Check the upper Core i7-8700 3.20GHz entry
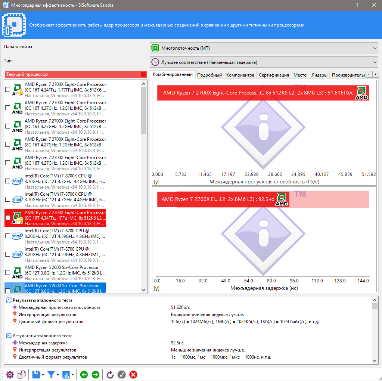Viewport: 382px width, 381px height. 7,236
